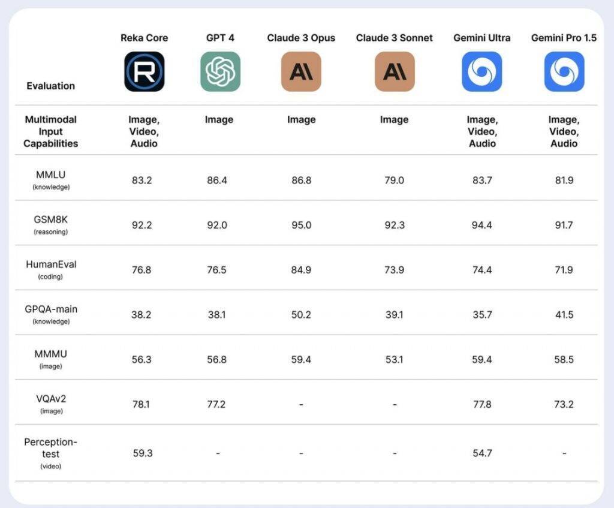This screenshot has width=614, height=508.
Task: Click the Gemini Ultra logo icon
Action: point(482,71)
